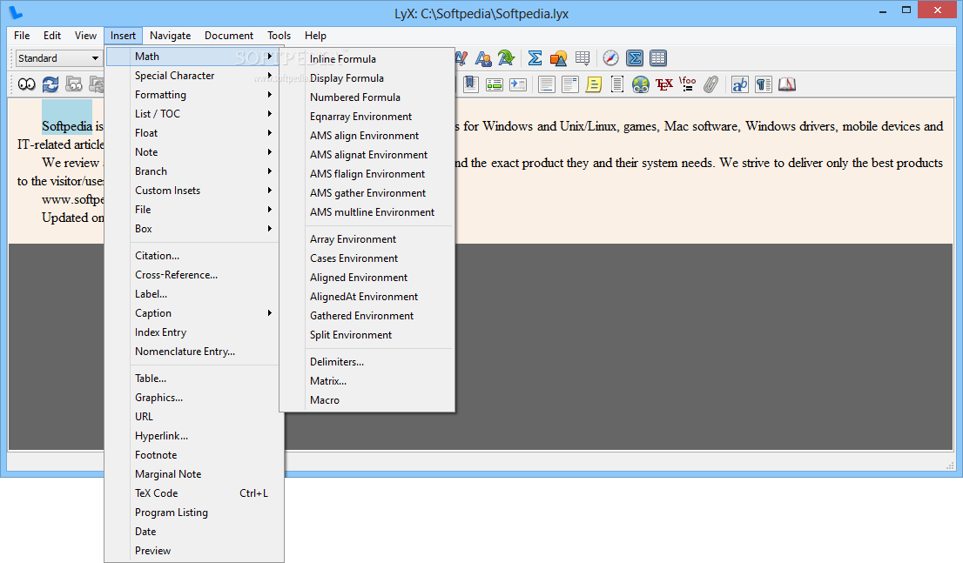Open the Tools menu
This screenshot has width=963, height=563.
click(x=279, y=36)
